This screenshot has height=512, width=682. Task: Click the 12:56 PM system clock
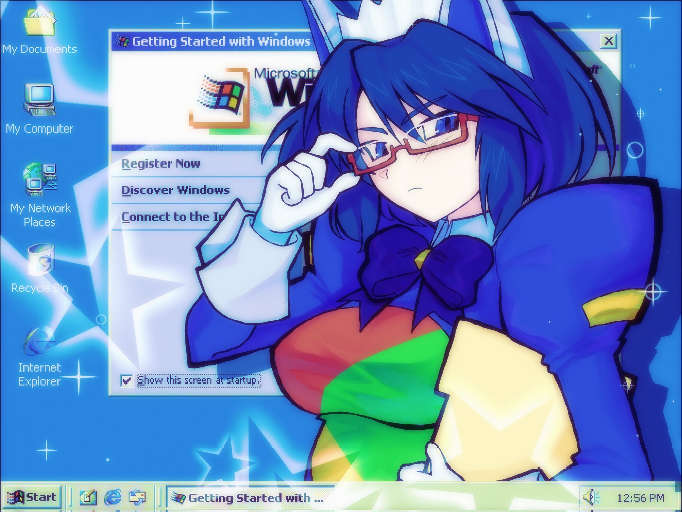[x=641, y=498]
